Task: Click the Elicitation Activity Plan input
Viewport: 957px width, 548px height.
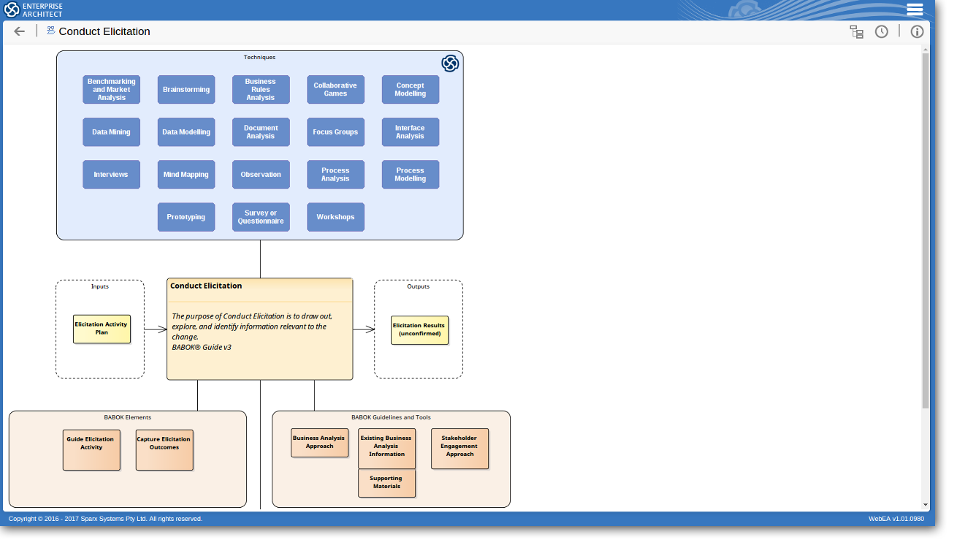Action: [x=102, y=329]
